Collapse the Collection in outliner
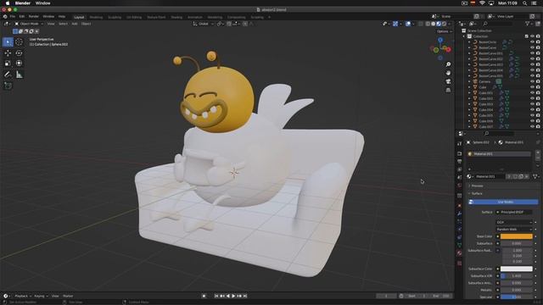The image size is (543, 305). [x=464, y=36]
